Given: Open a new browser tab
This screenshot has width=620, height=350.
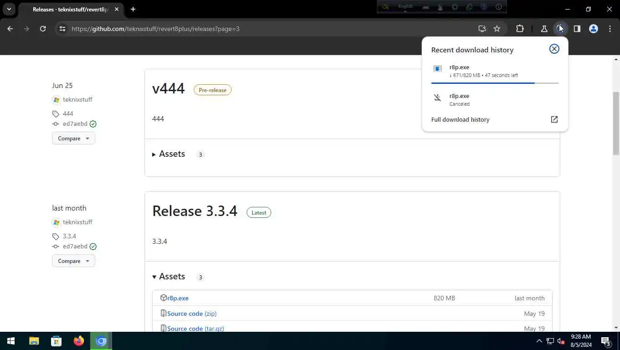Looking at the screenshot, I should point(133,9).
